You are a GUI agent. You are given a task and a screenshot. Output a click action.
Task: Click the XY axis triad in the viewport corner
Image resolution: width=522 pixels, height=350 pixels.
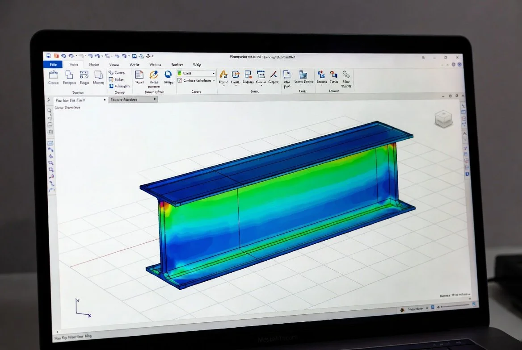tap(83, 308)
